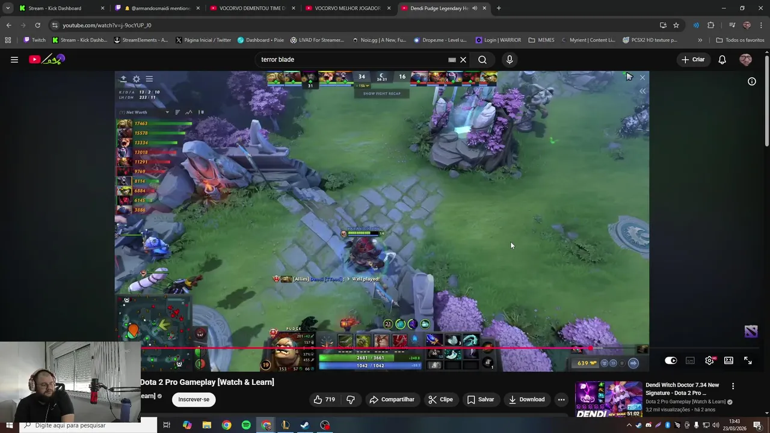Enter full screen on the video
Image resolution: width=770 pixels, height=433 pixels.
coord(748,361)
